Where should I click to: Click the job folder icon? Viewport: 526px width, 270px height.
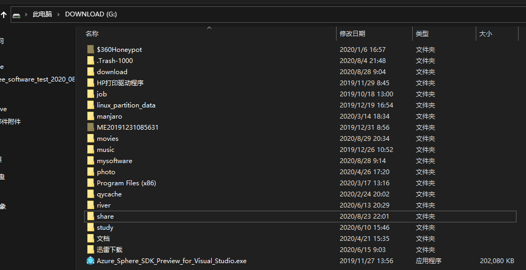click(x=90, y=94)
